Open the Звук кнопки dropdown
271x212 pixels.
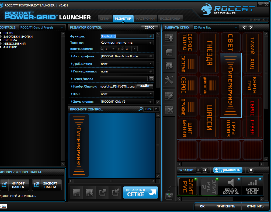151,102
